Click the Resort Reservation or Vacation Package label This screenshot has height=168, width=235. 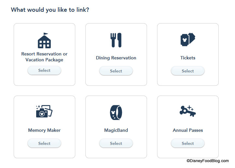coord(44,57)
